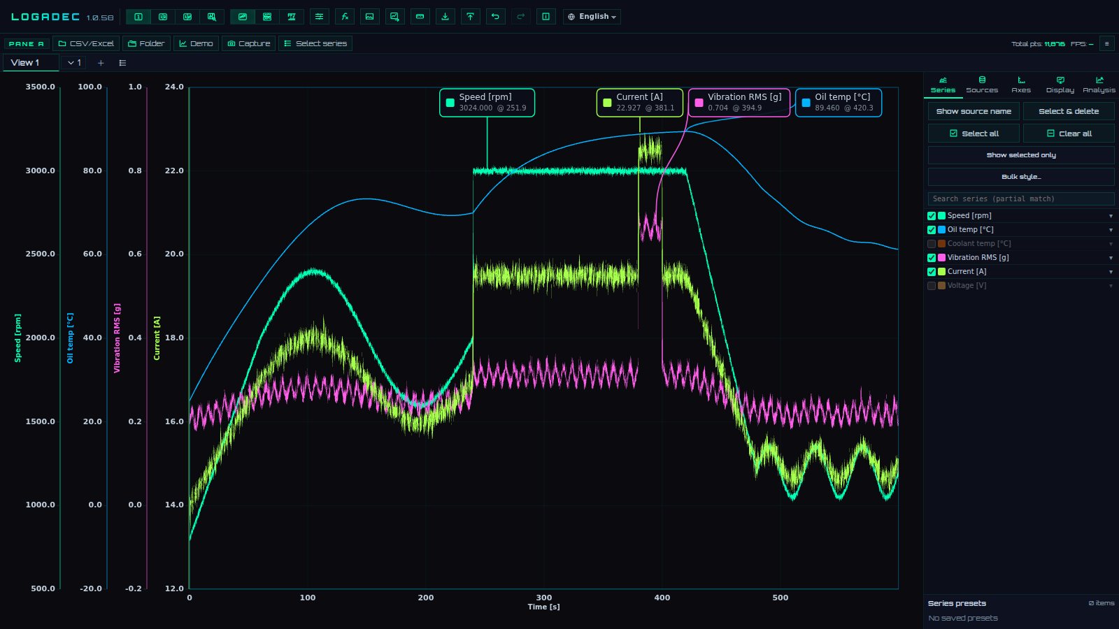Screen dimensions: 1119x629
Task: Toggle the side panel layout icon
Action: coord(546,17)
